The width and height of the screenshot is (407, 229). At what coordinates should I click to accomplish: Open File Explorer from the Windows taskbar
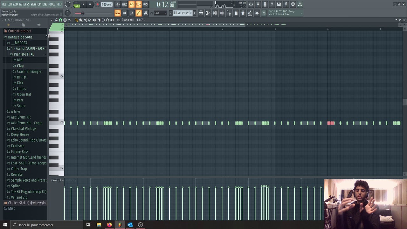[99, 225]
